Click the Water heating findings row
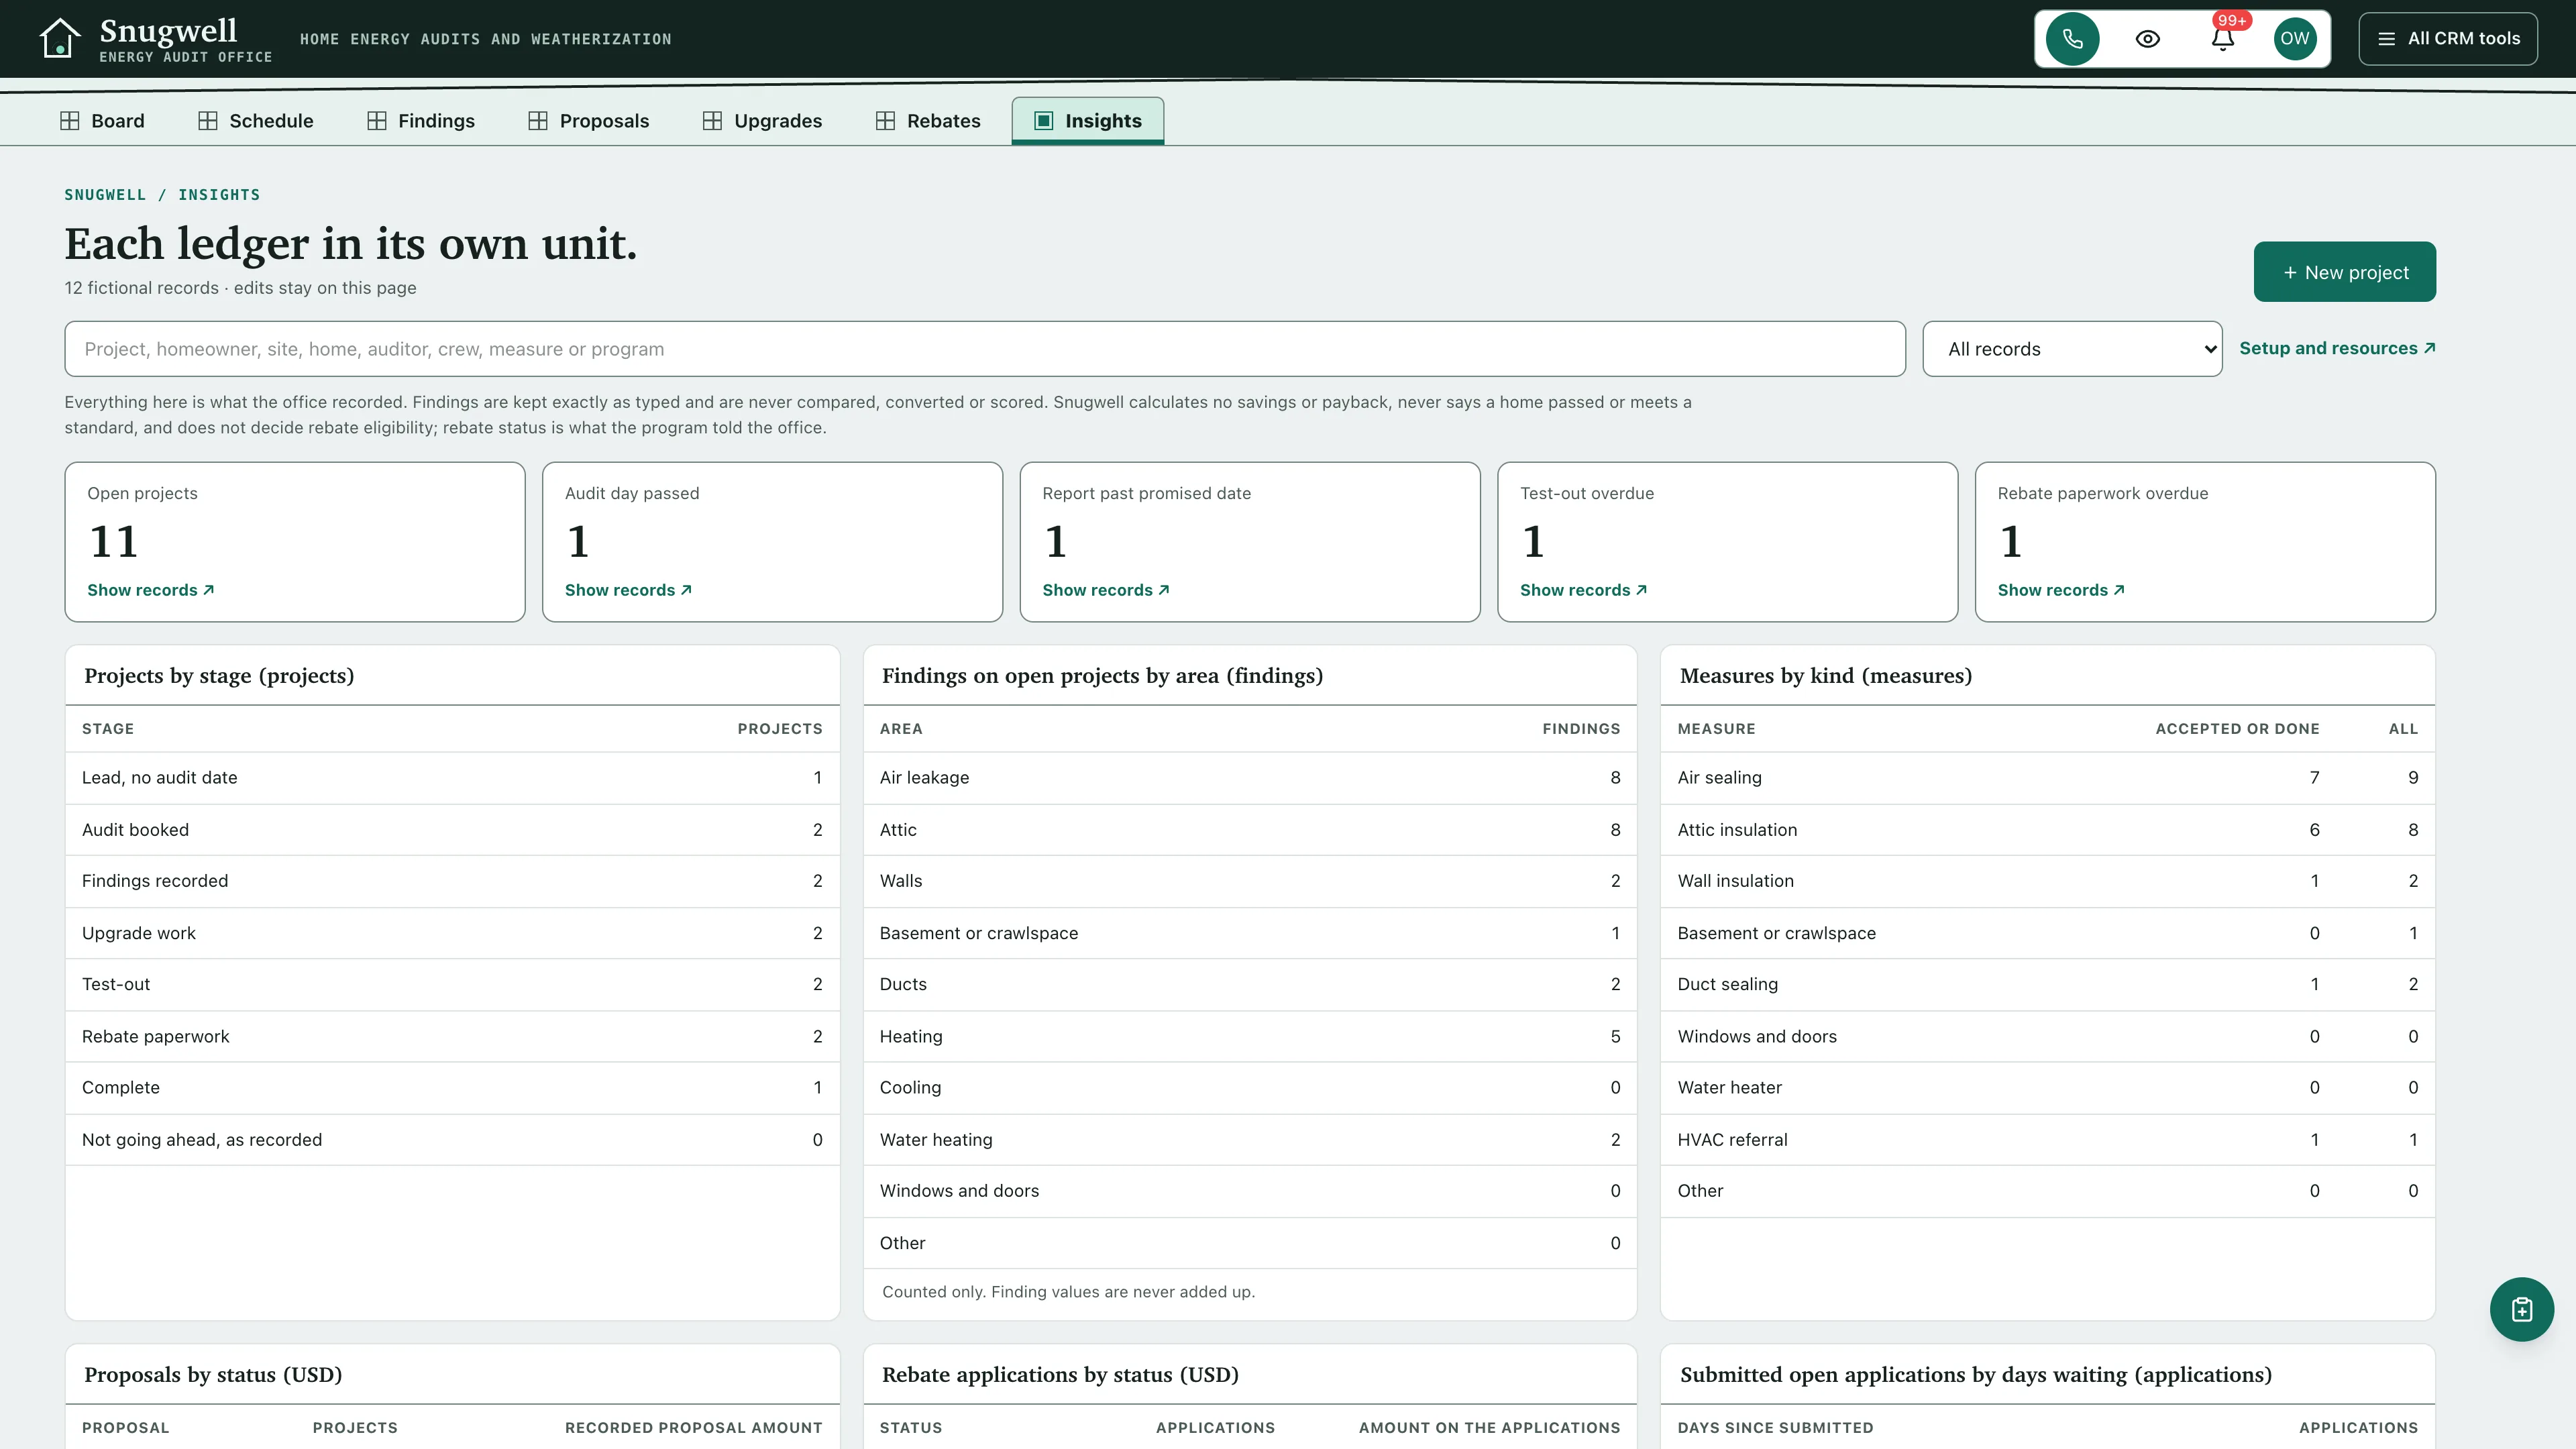Image resolution: width=2576 pixels, height=1449 pixels. click(x=1250, y=1140)
